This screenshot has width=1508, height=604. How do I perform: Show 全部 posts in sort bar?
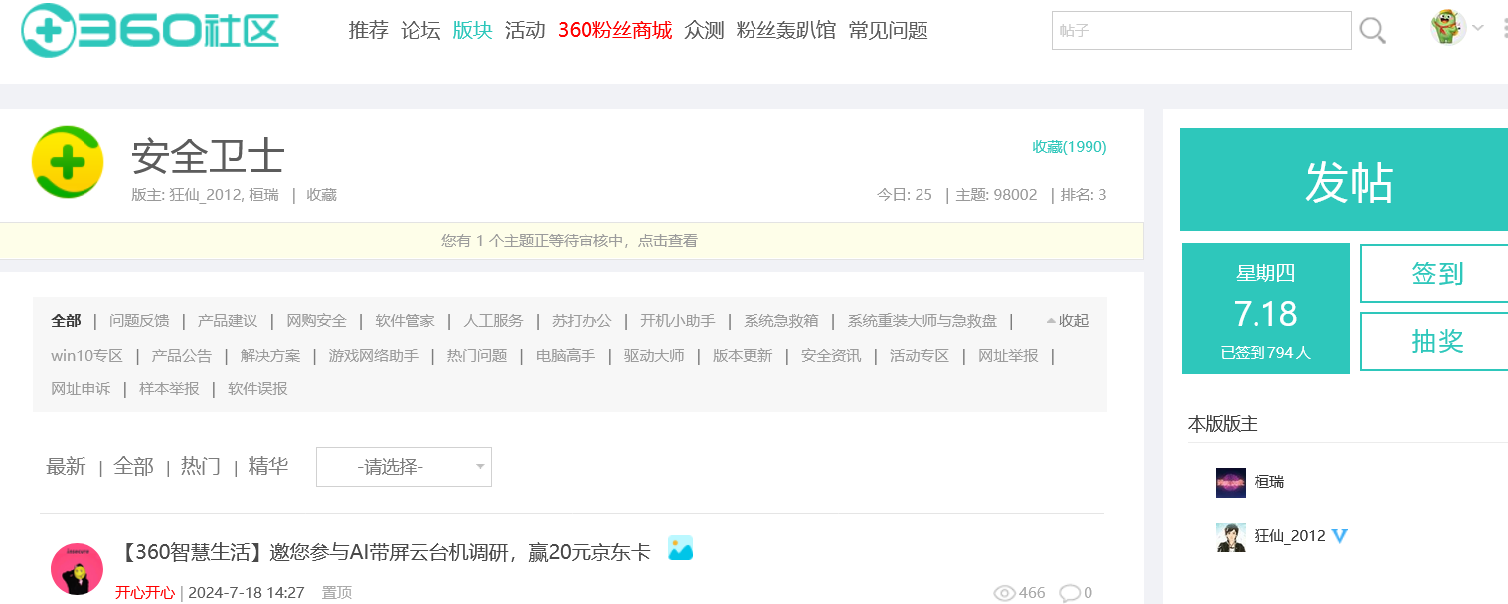point(133,467)
